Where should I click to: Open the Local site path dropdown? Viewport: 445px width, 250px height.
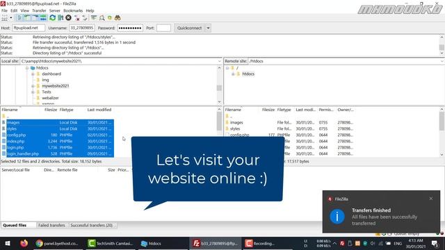[x=220, y=61]
